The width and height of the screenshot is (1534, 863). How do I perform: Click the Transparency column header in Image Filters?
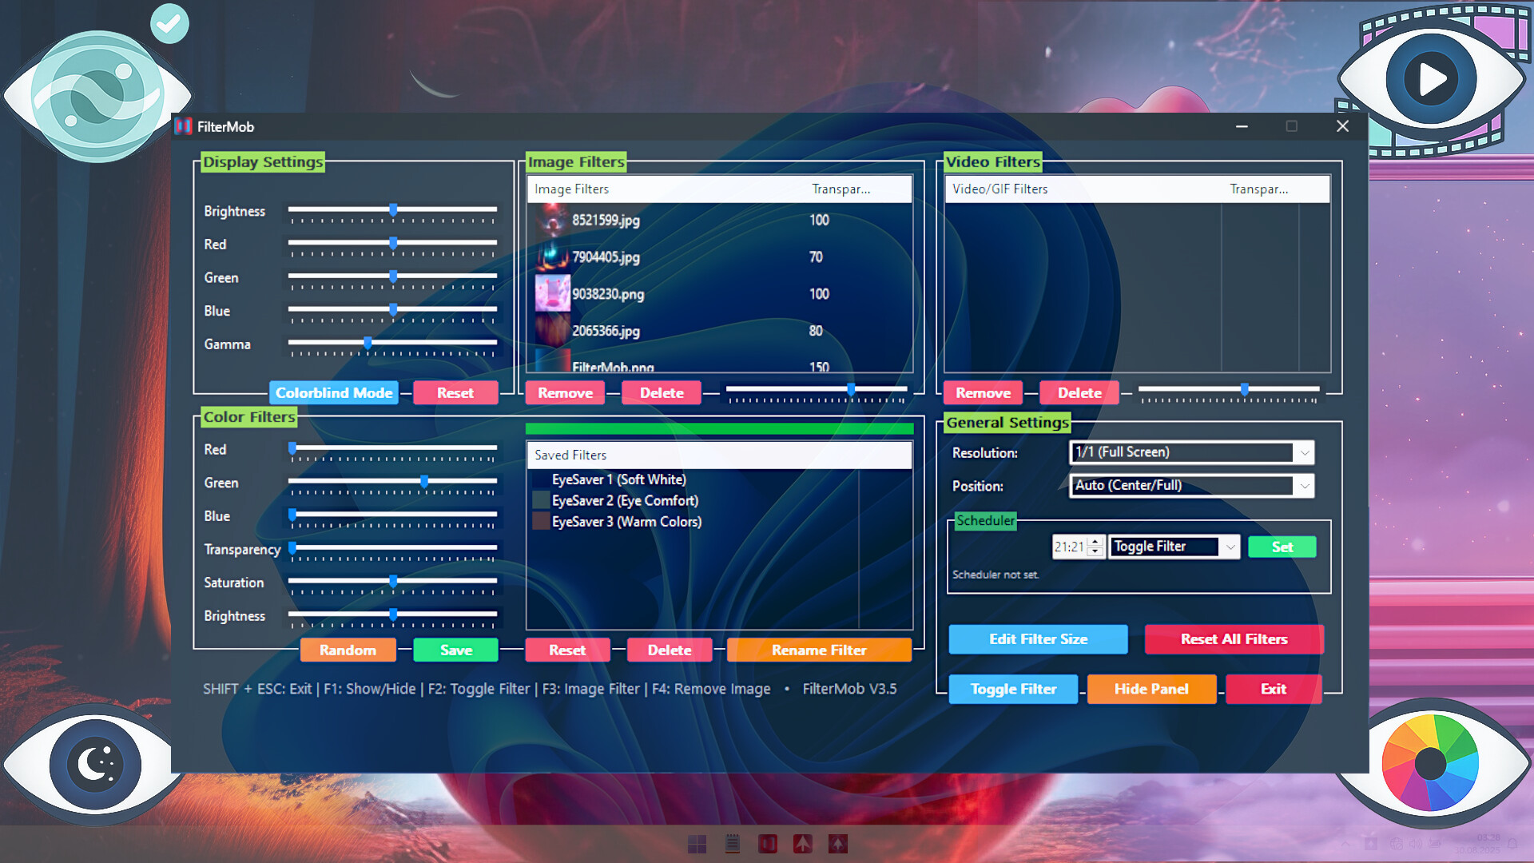click(x=841, y=189)
